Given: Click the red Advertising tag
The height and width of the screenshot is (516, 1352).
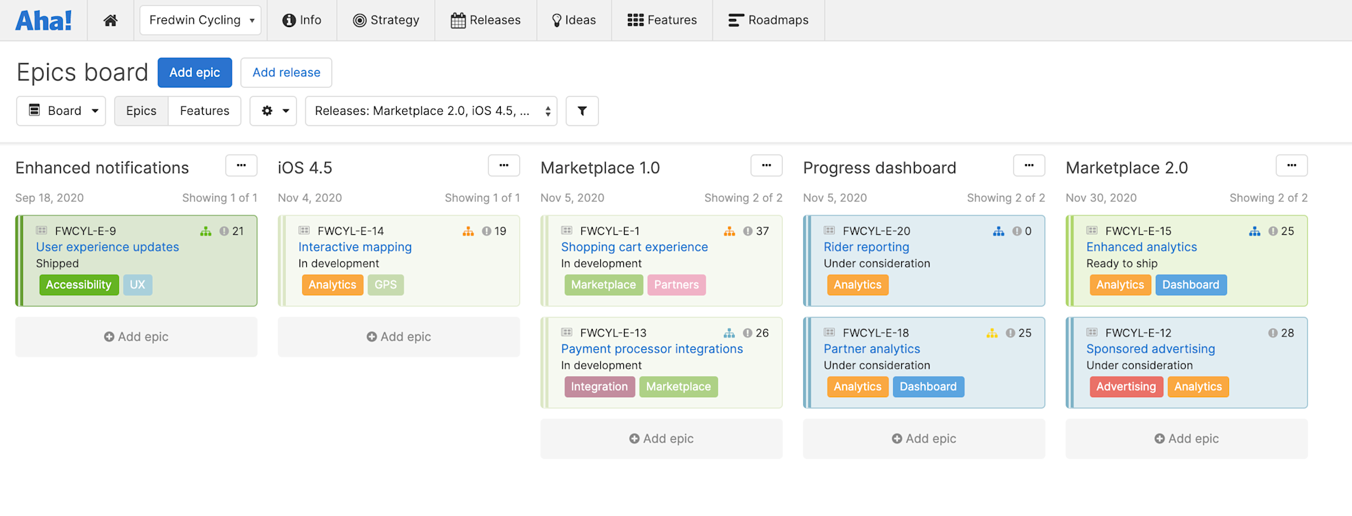Looking at the screenshot, I should click(x=1126, y=387).
